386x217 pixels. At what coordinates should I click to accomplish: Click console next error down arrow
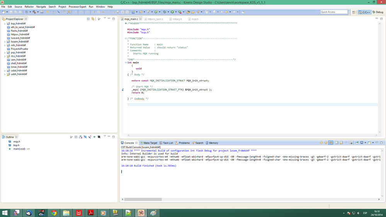[321, 143]
